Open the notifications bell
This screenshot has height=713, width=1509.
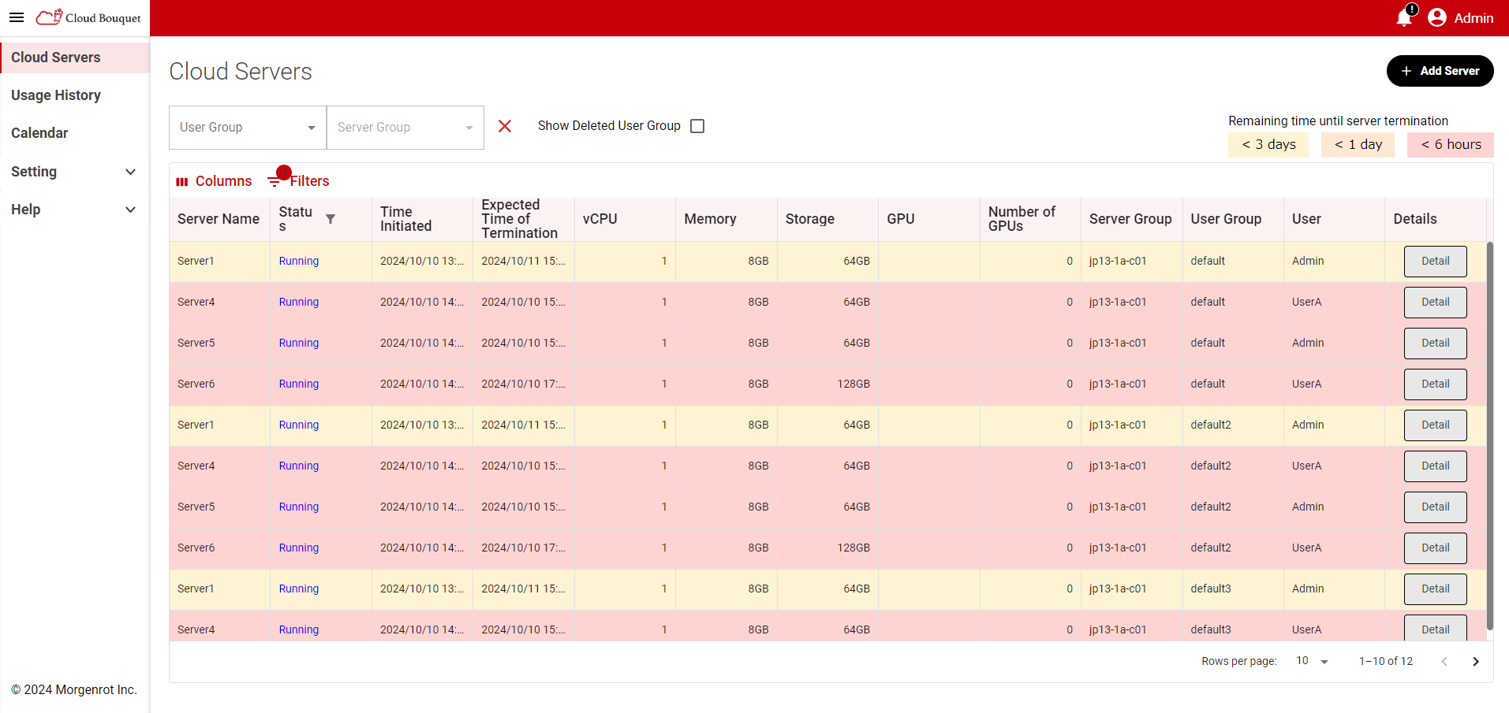coord(1404,17)
